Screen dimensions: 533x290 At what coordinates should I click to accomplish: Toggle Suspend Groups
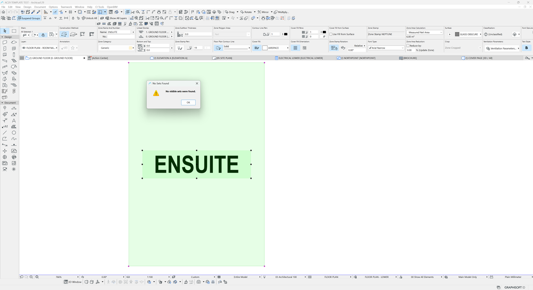[x=29, y=18]
